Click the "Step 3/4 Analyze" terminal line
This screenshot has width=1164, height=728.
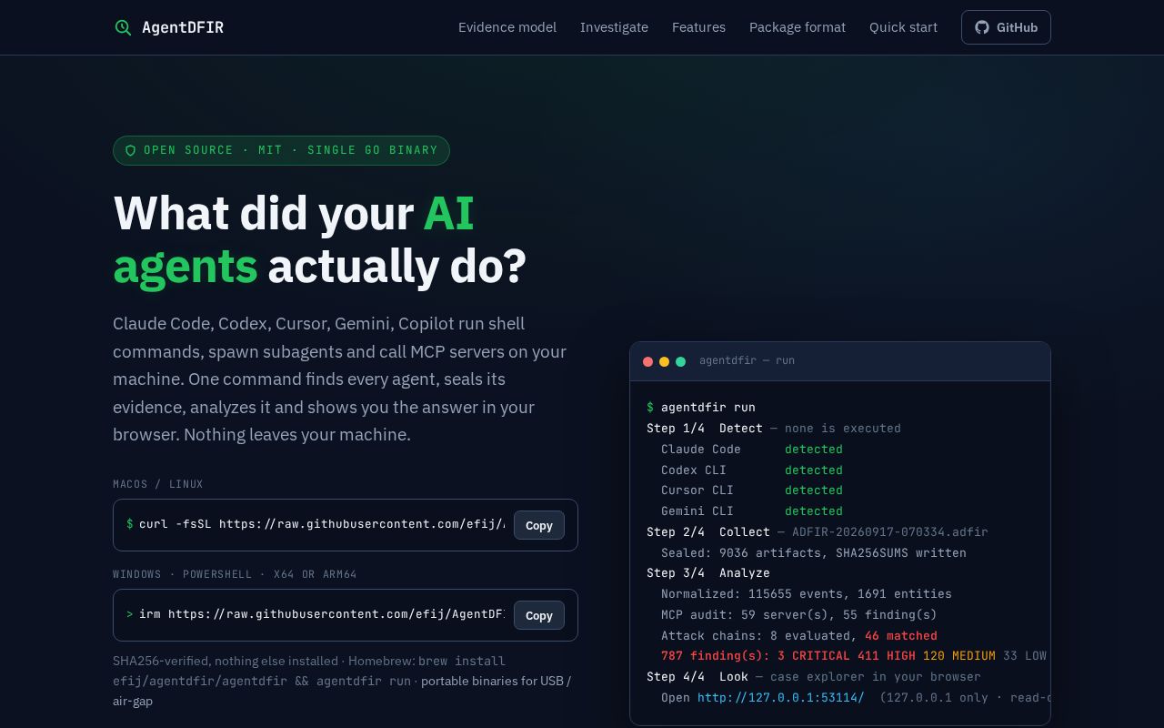click(x=708, y=573)
